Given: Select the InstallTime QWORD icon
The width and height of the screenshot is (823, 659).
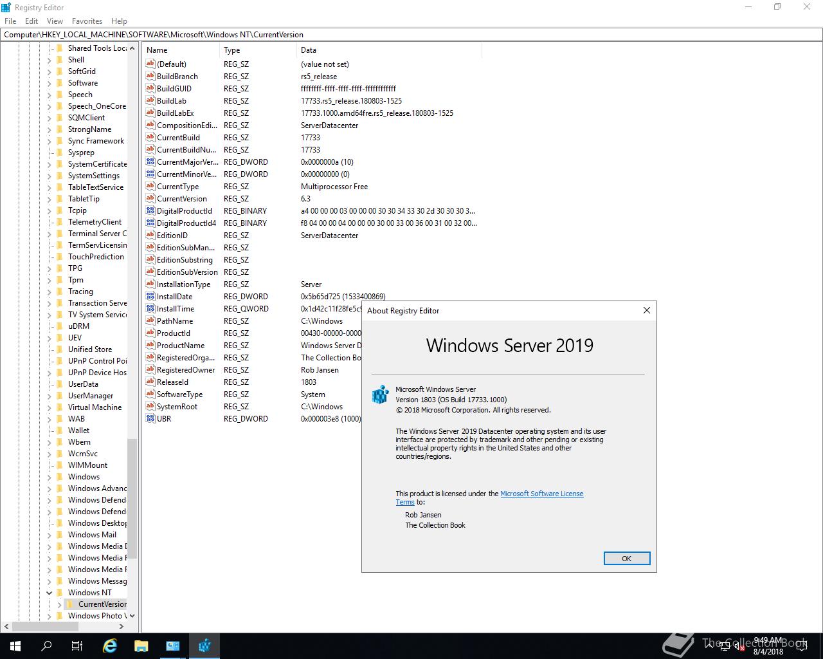Looking at the screenshot, I should (150, 308).
